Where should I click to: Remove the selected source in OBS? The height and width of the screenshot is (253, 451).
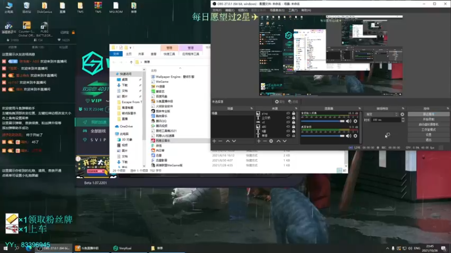pos(265,141)
